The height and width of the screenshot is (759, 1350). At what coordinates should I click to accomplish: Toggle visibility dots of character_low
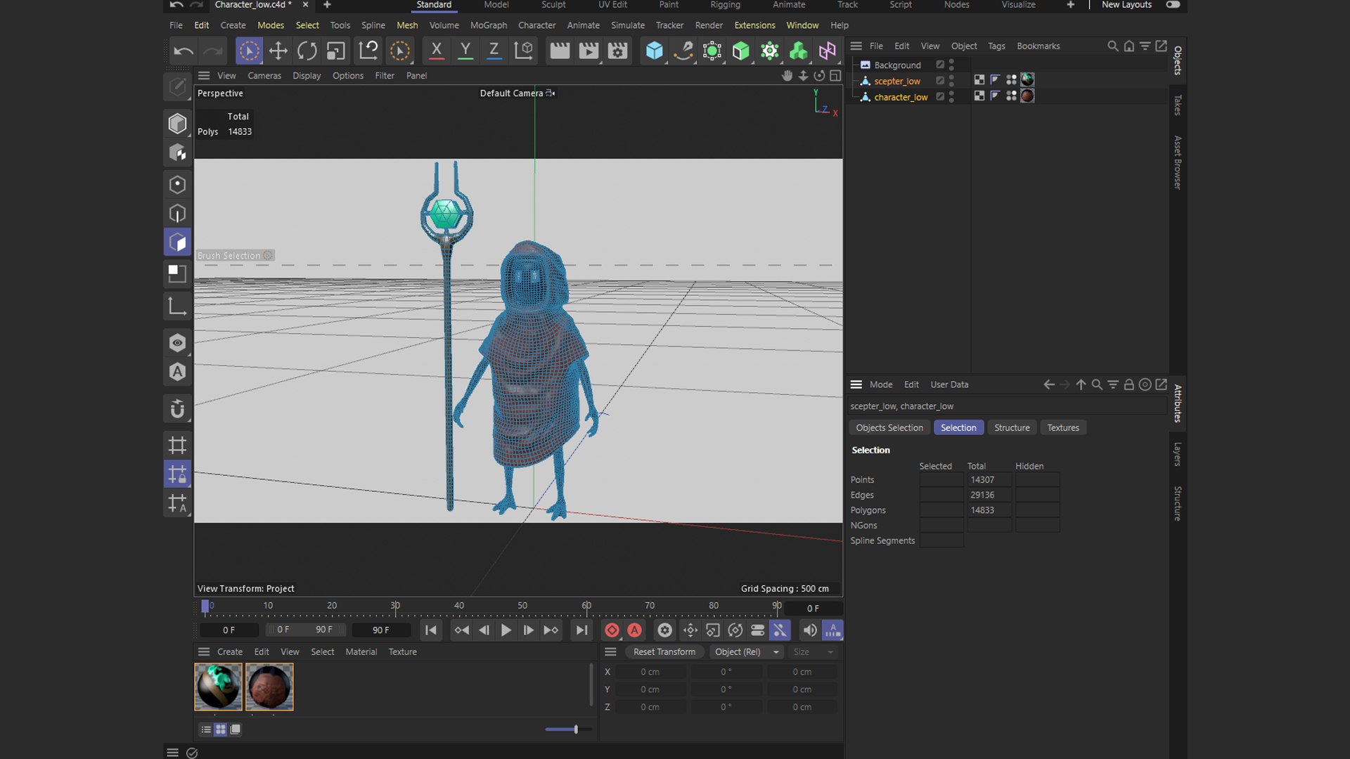pos(951,97)
